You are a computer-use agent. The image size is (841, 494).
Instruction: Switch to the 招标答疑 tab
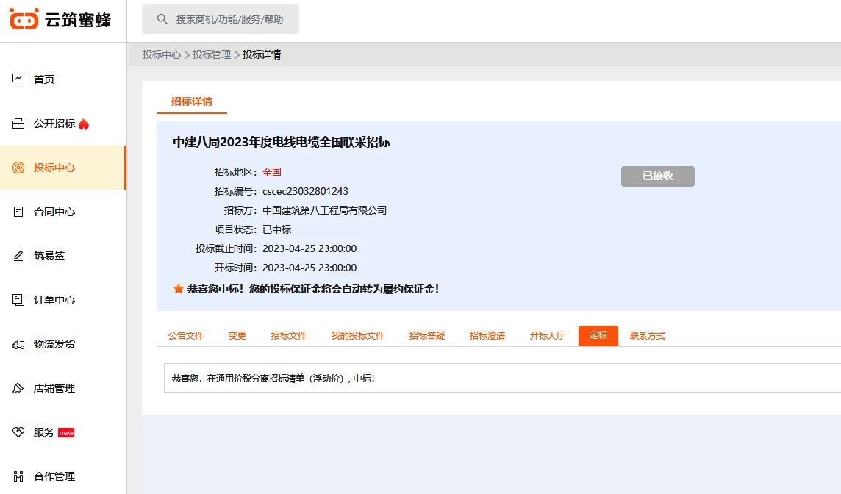coord(427,336)
